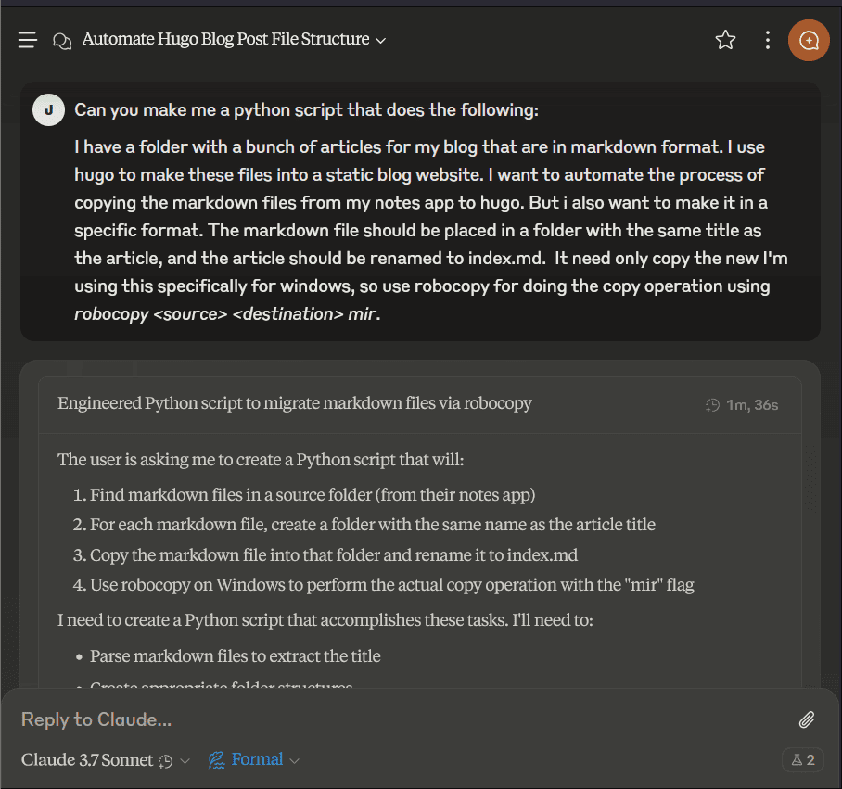Click the timer icon next to 1m, 36s
Screen dimensions: 842x789
pyautogui.click(x=712, y=404)
